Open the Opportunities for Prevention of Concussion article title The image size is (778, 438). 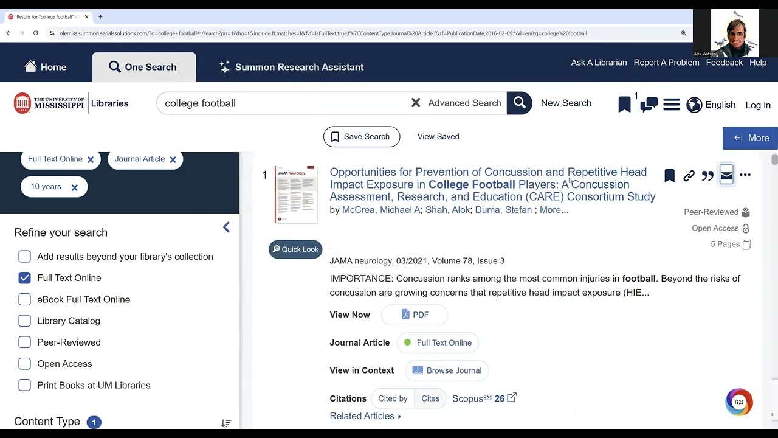[x=492, y=184]
